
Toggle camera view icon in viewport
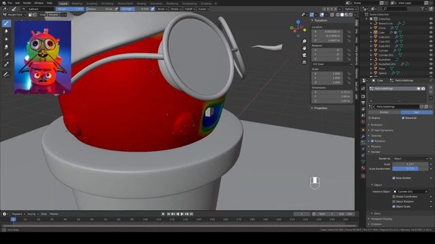[x=304, y=55]
